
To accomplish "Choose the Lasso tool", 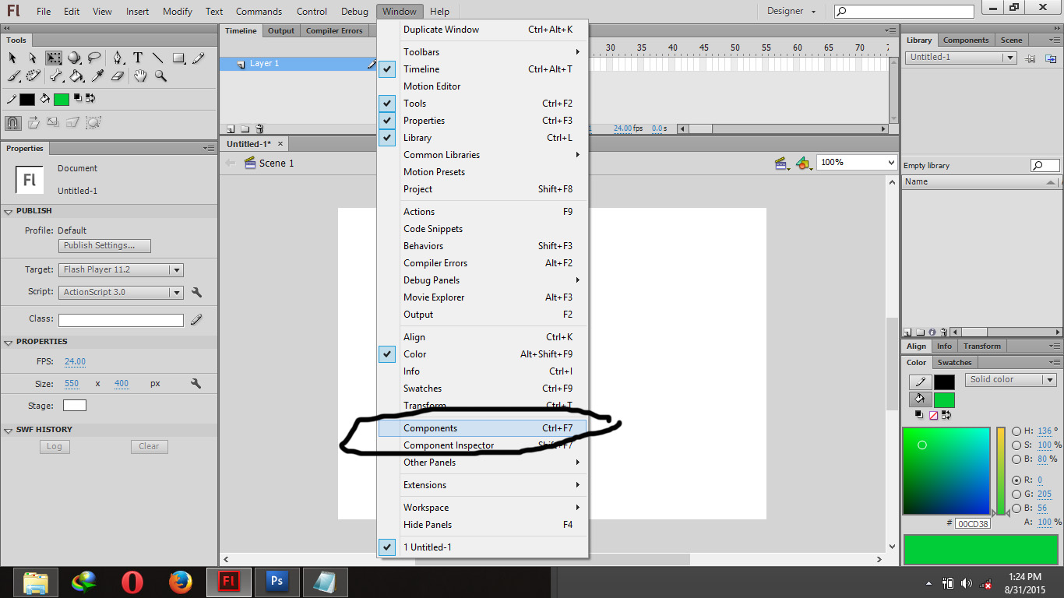I will (x=95, y=58).
